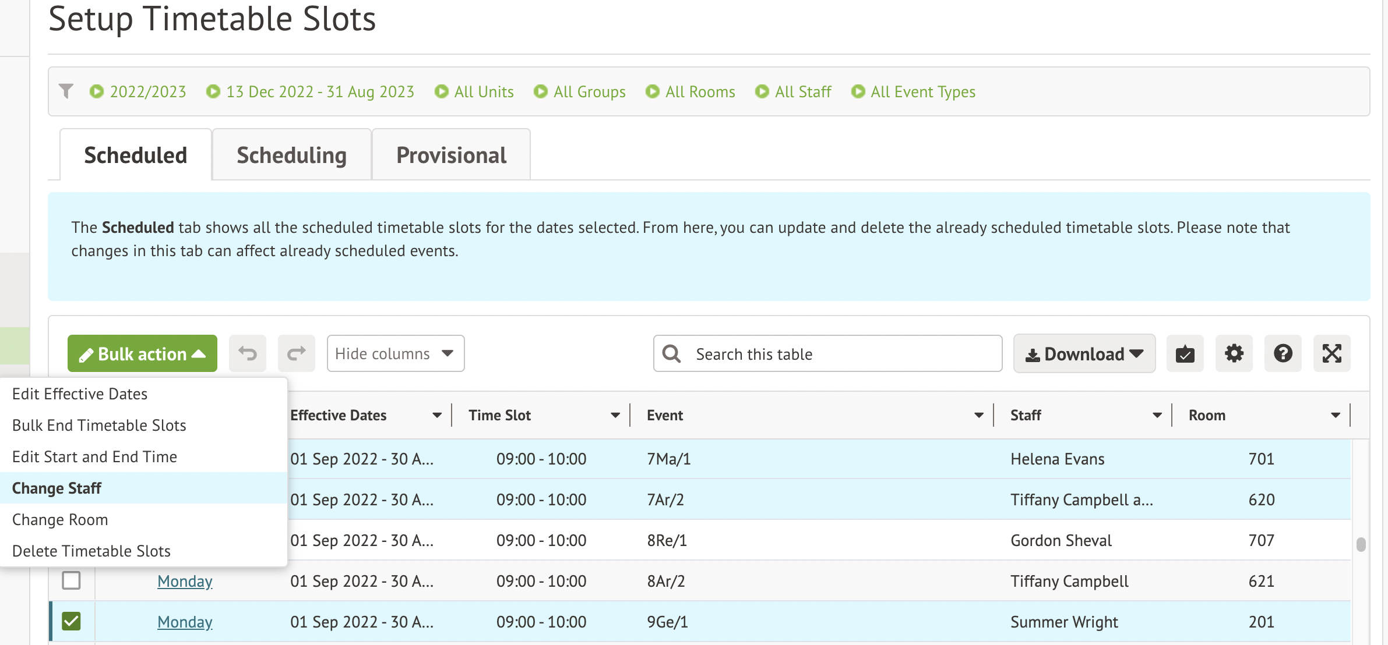Switch to the Provisional tab
This screenshot has width=1388, height=645.
(x=451, y=155)
